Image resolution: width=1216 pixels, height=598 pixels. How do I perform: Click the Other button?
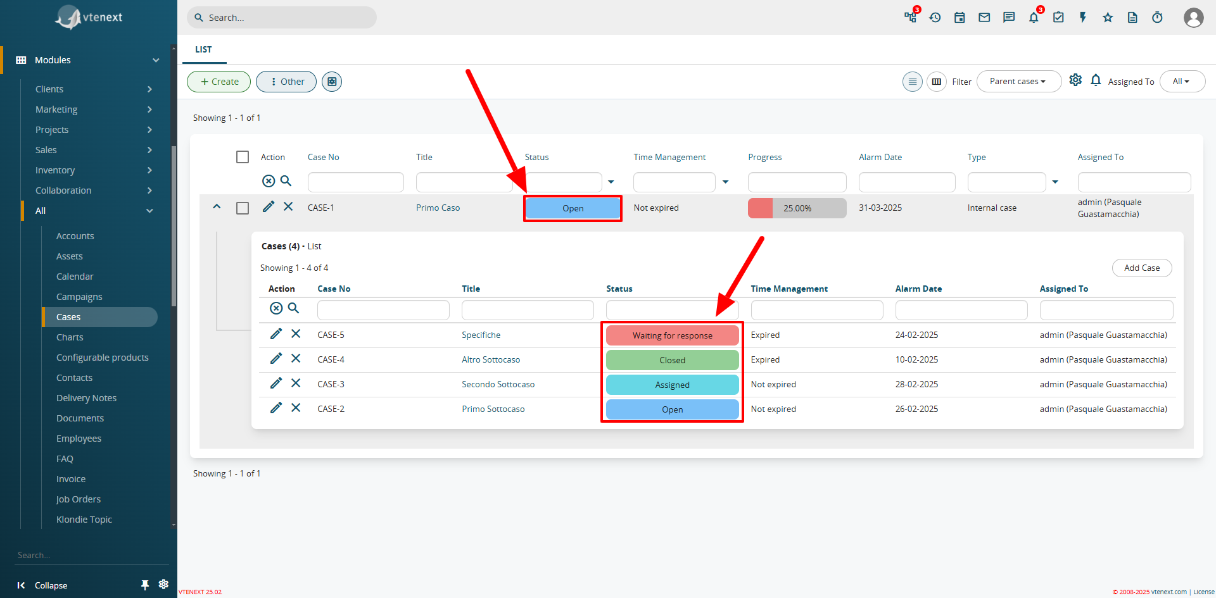(286, 82)
